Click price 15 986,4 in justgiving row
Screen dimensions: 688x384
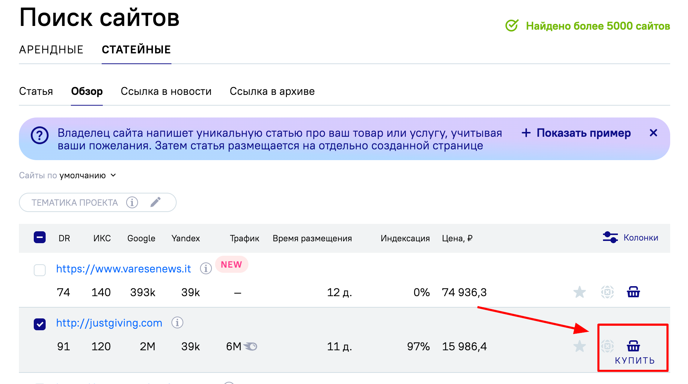coord(464,347)
